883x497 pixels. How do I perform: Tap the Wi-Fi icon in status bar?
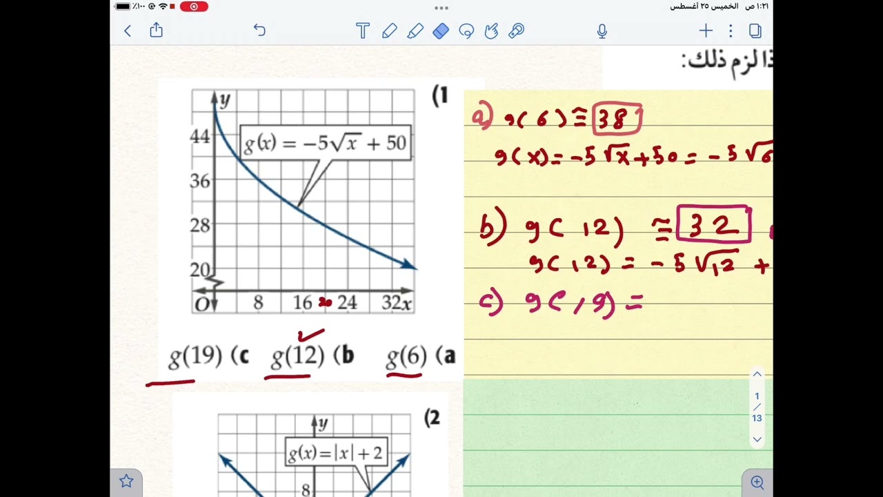pyautogui.click(x=163, y=6)
